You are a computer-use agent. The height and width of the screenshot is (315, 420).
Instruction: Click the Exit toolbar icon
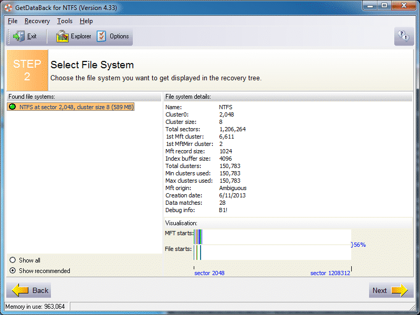(19, 37)
